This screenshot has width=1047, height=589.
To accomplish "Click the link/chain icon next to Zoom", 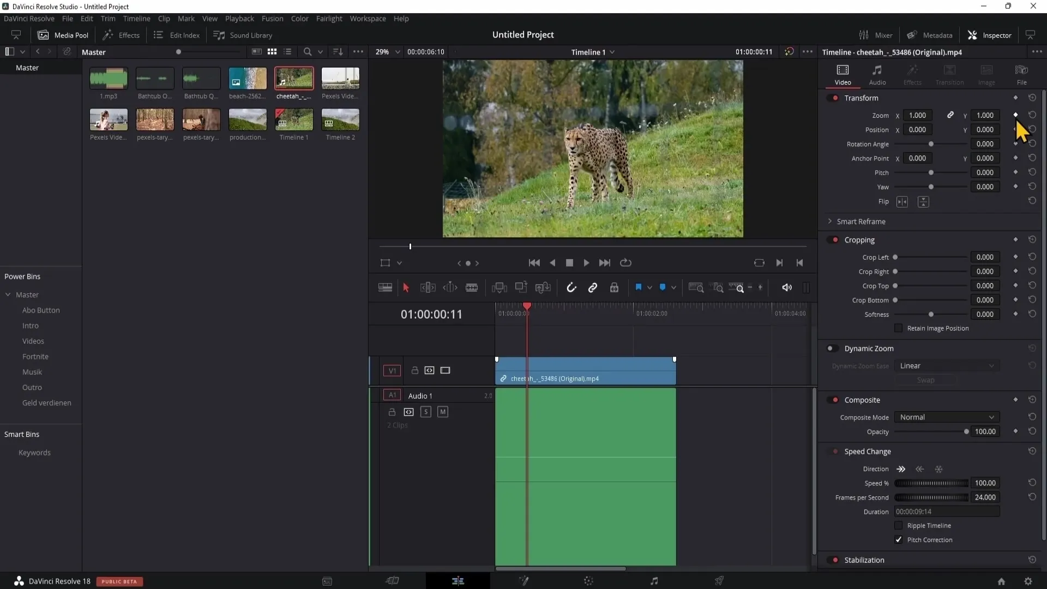I will click(x=950, y=115).
